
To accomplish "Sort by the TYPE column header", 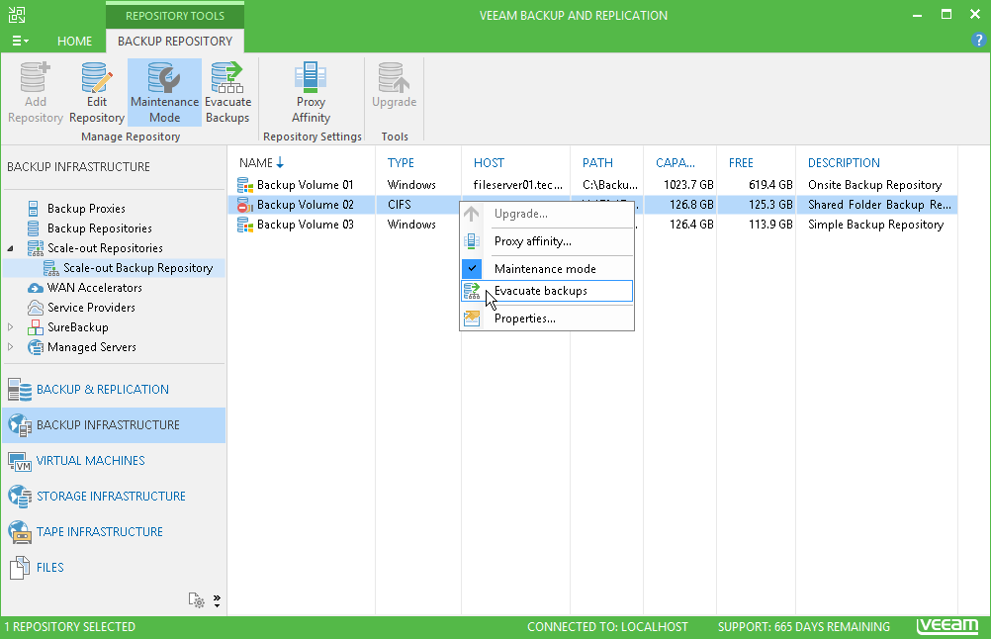I will point(401,163).
